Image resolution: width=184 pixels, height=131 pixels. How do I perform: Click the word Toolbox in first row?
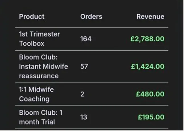tap(32, 43)
